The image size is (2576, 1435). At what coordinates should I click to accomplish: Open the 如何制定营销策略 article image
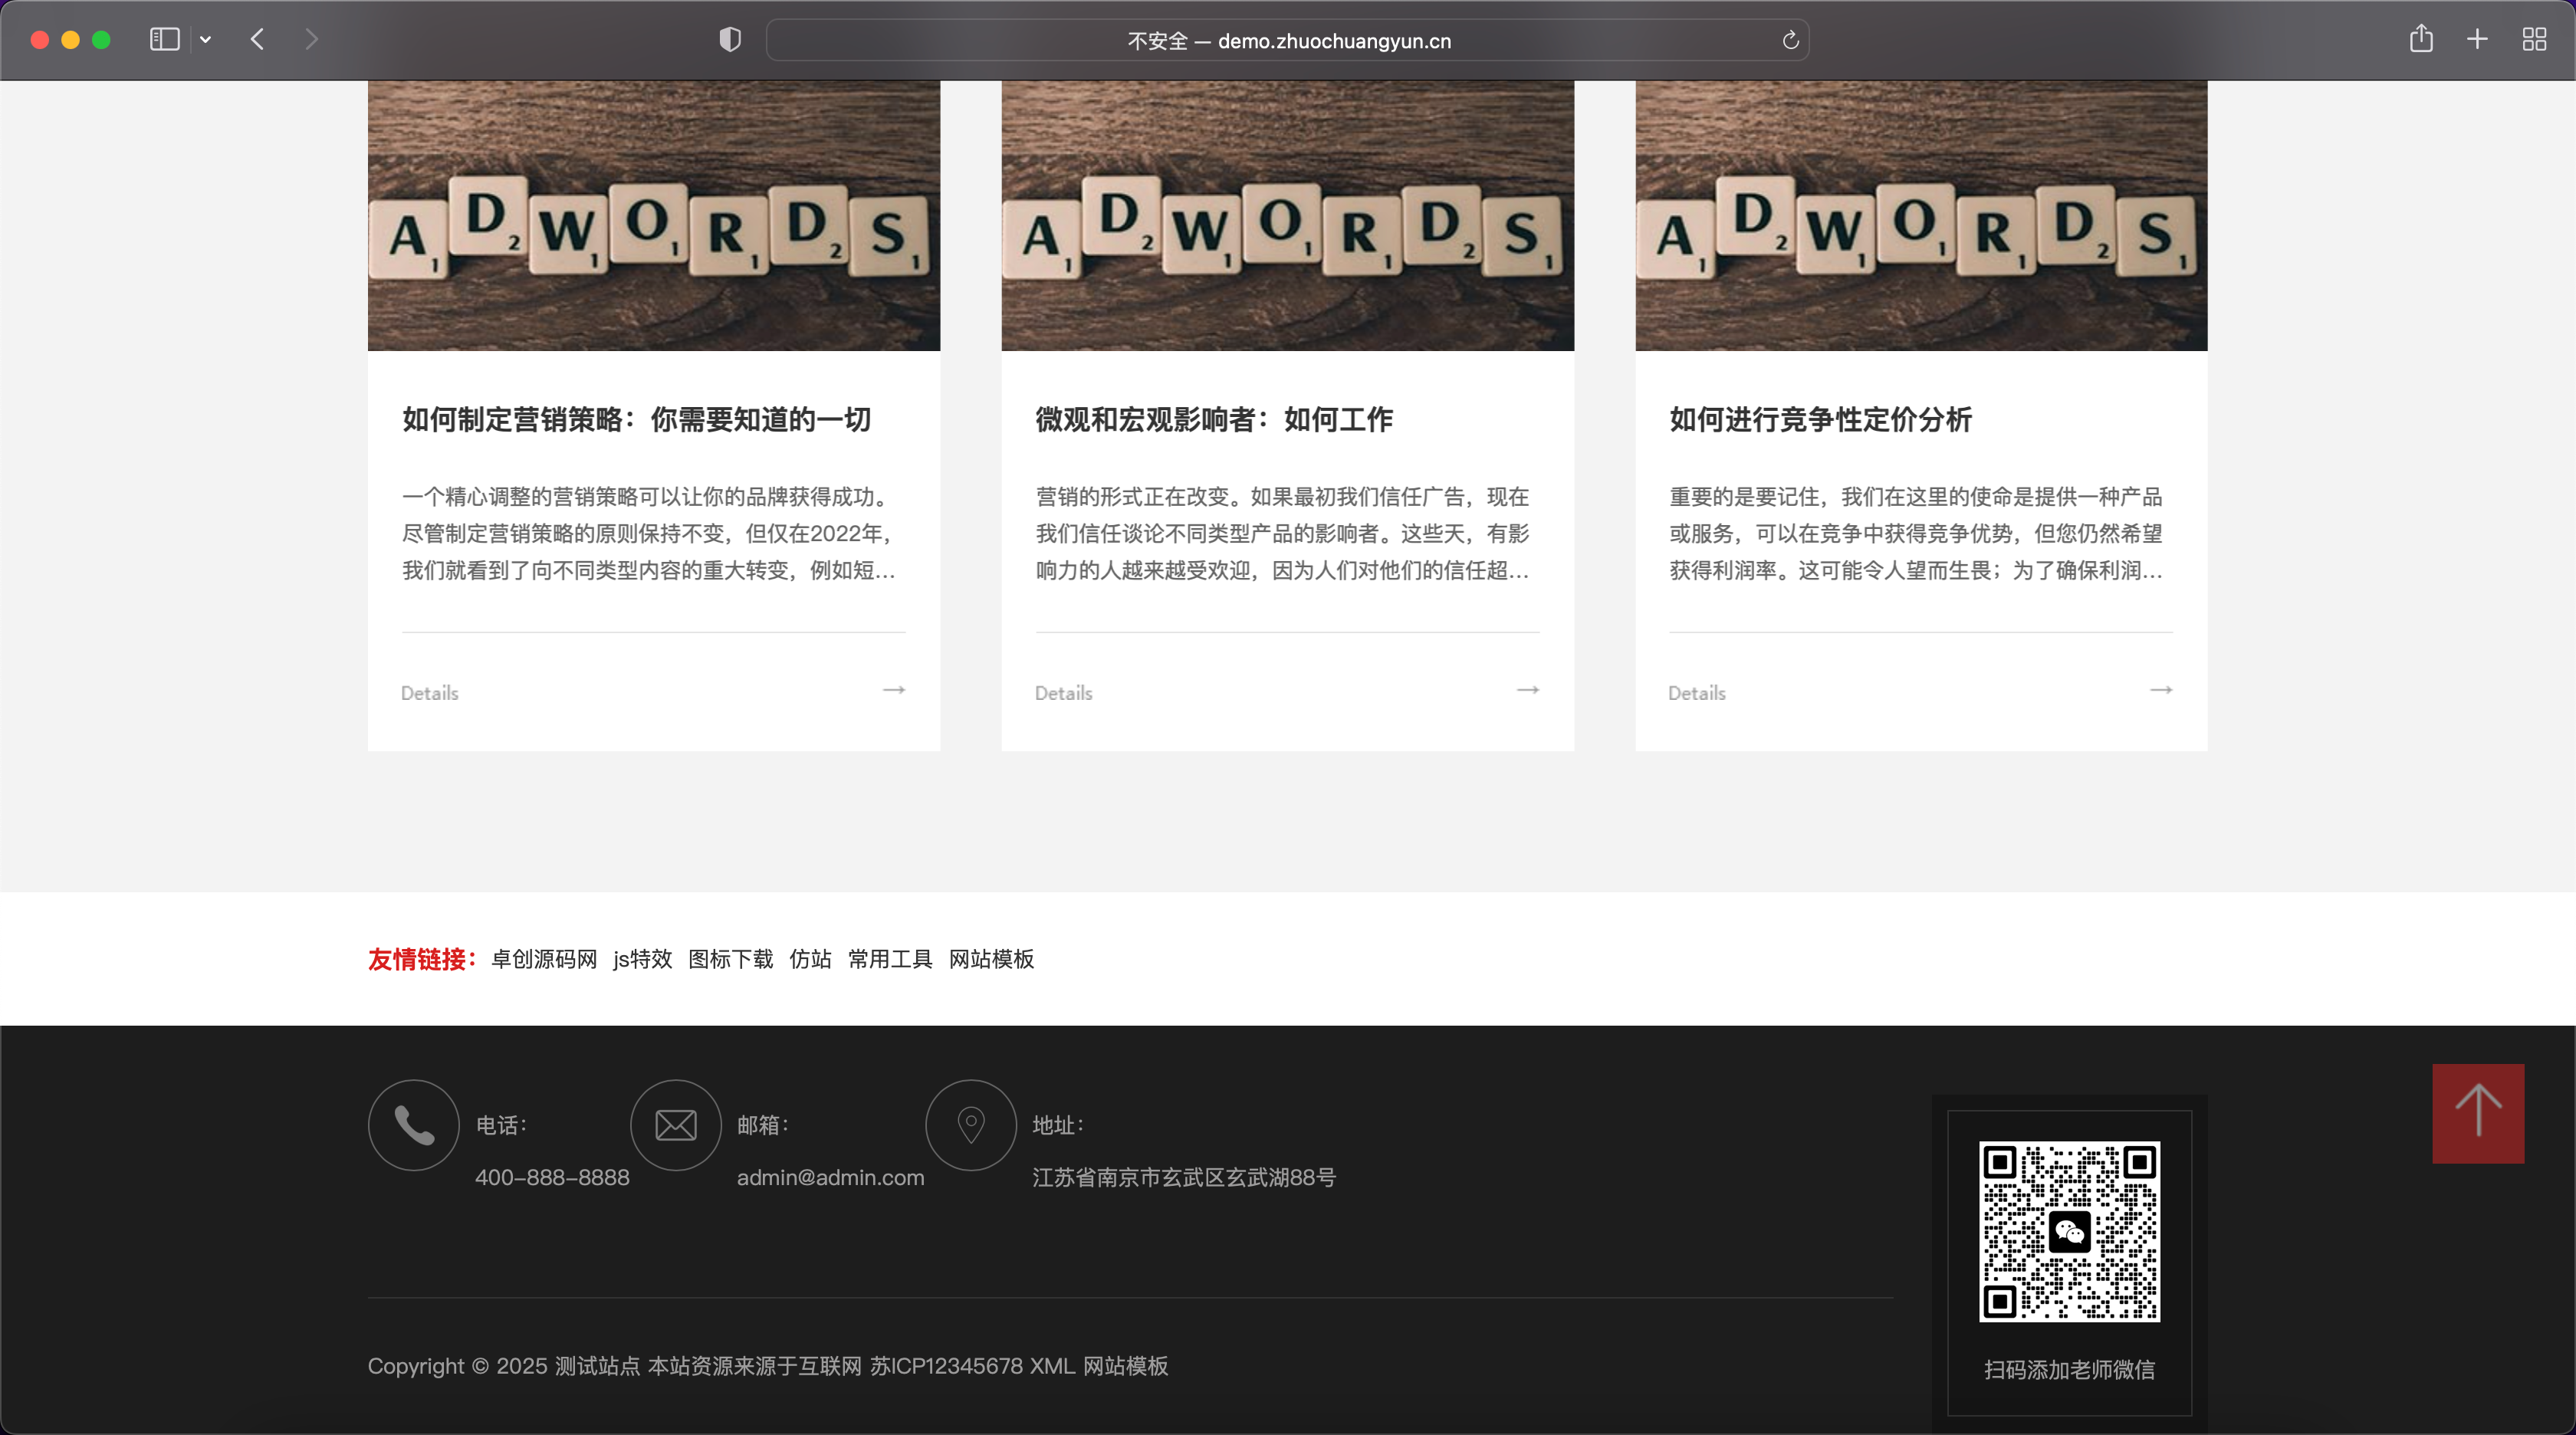(654, 216)
